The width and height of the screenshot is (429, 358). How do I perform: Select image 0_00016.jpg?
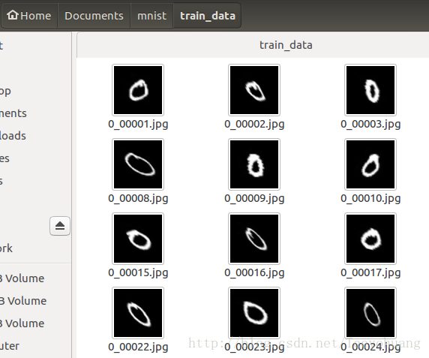[254, 239]
